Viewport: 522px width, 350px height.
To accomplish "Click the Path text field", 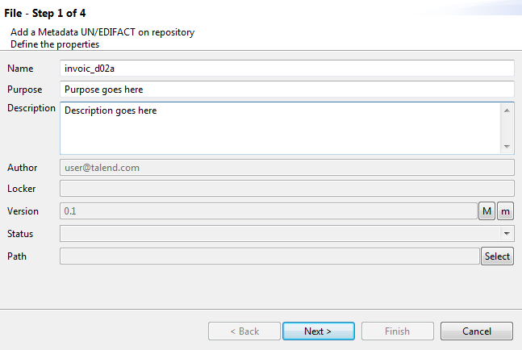I will pyautogui.click(x=269, y=256).
